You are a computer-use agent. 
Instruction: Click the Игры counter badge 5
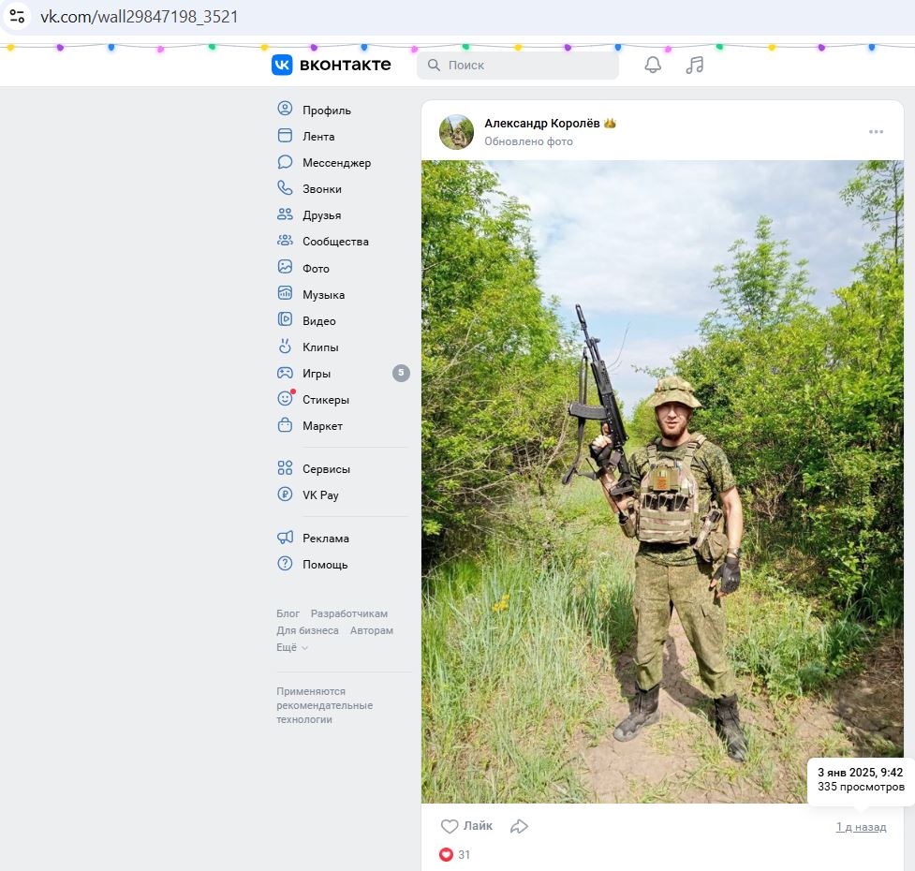click(x=401, y=373)
